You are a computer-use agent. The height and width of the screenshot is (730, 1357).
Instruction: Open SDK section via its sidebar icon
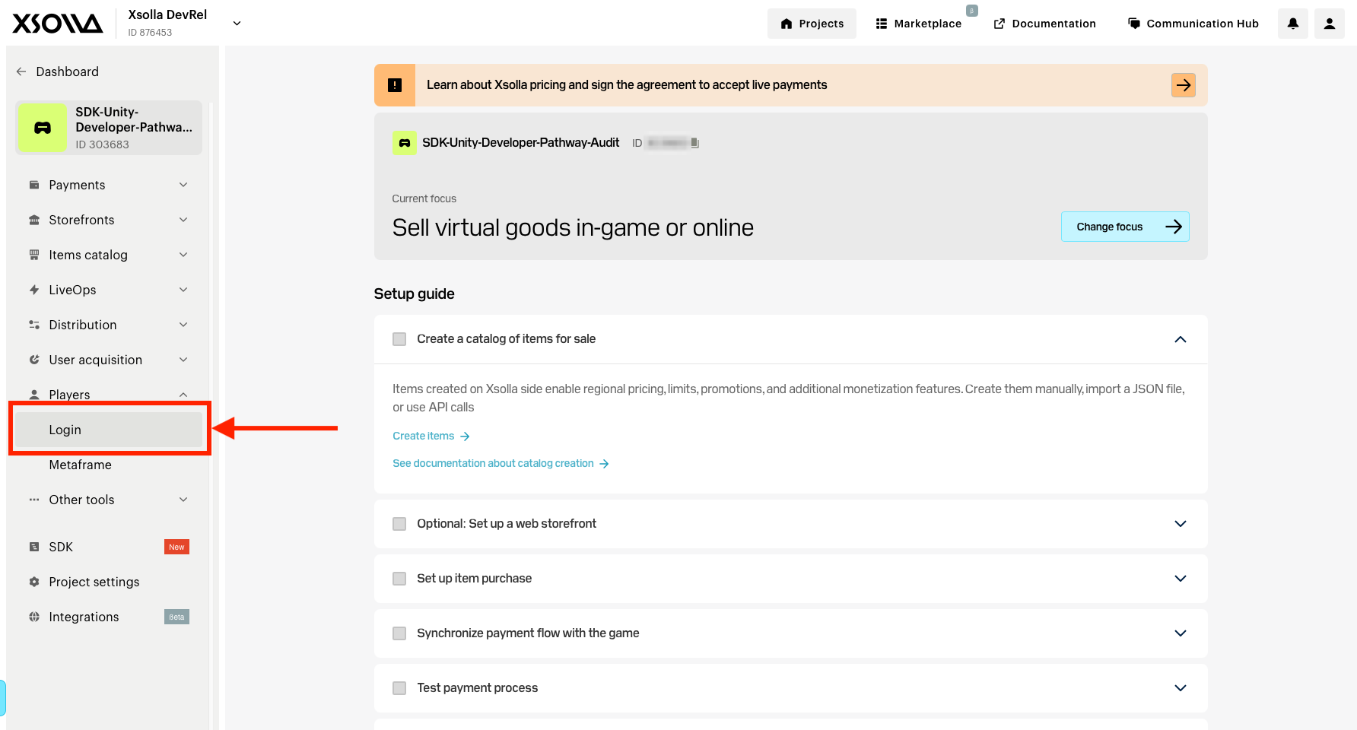click(x=34, y=547)
